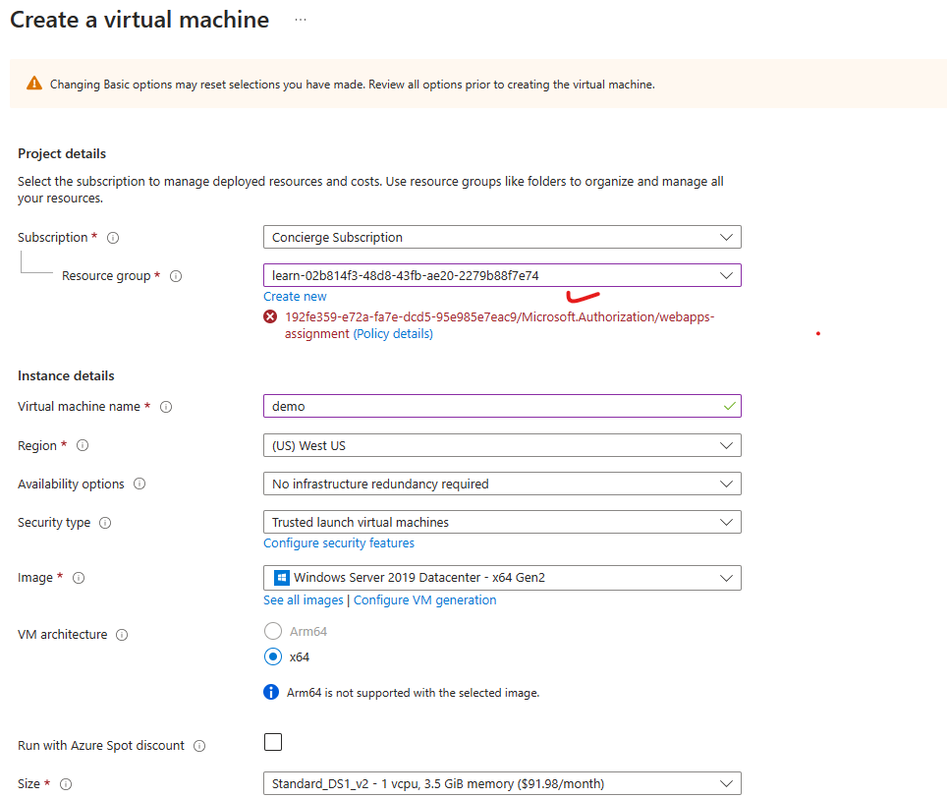Click 'Arm64 is not supported' message text
Viewport: 947px width, 798px height.
point(414,693)
